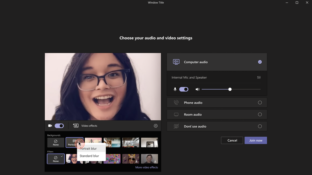Click the Phone audio handset icon
Screen dimensions: 312x175
click(x=176, y=103)
